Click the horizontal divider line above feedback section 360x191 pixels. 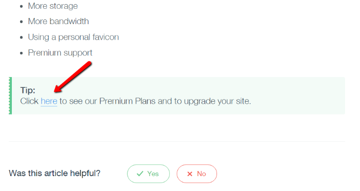click(177, 142)
